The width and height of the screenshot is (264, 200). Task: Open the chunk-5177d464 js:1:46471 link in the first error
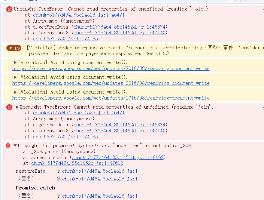(x=79, y=15)
